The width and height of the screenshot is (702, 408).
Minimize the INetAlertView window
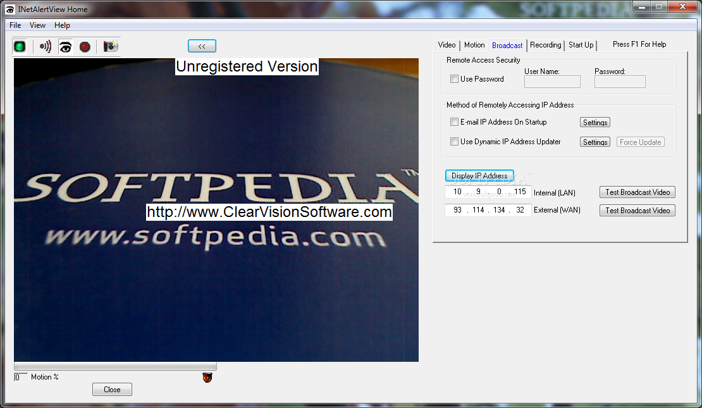click(x=641, y=7)
